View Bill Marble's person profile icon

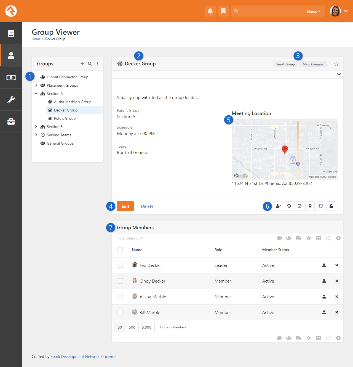click(324, 312)
